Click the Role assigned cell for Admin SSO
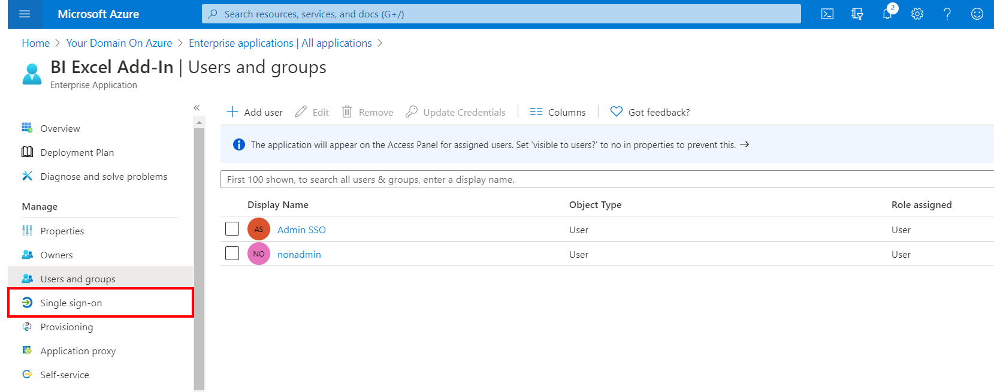The width and height of the screenshot is (994, 392). pyautogui.click(x=901, y=230)
